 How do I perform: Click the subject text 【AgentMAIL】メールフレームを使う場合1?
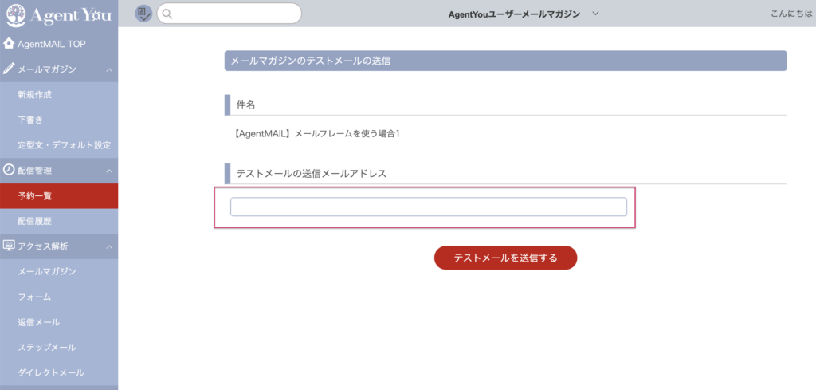[x=316, y=134]
